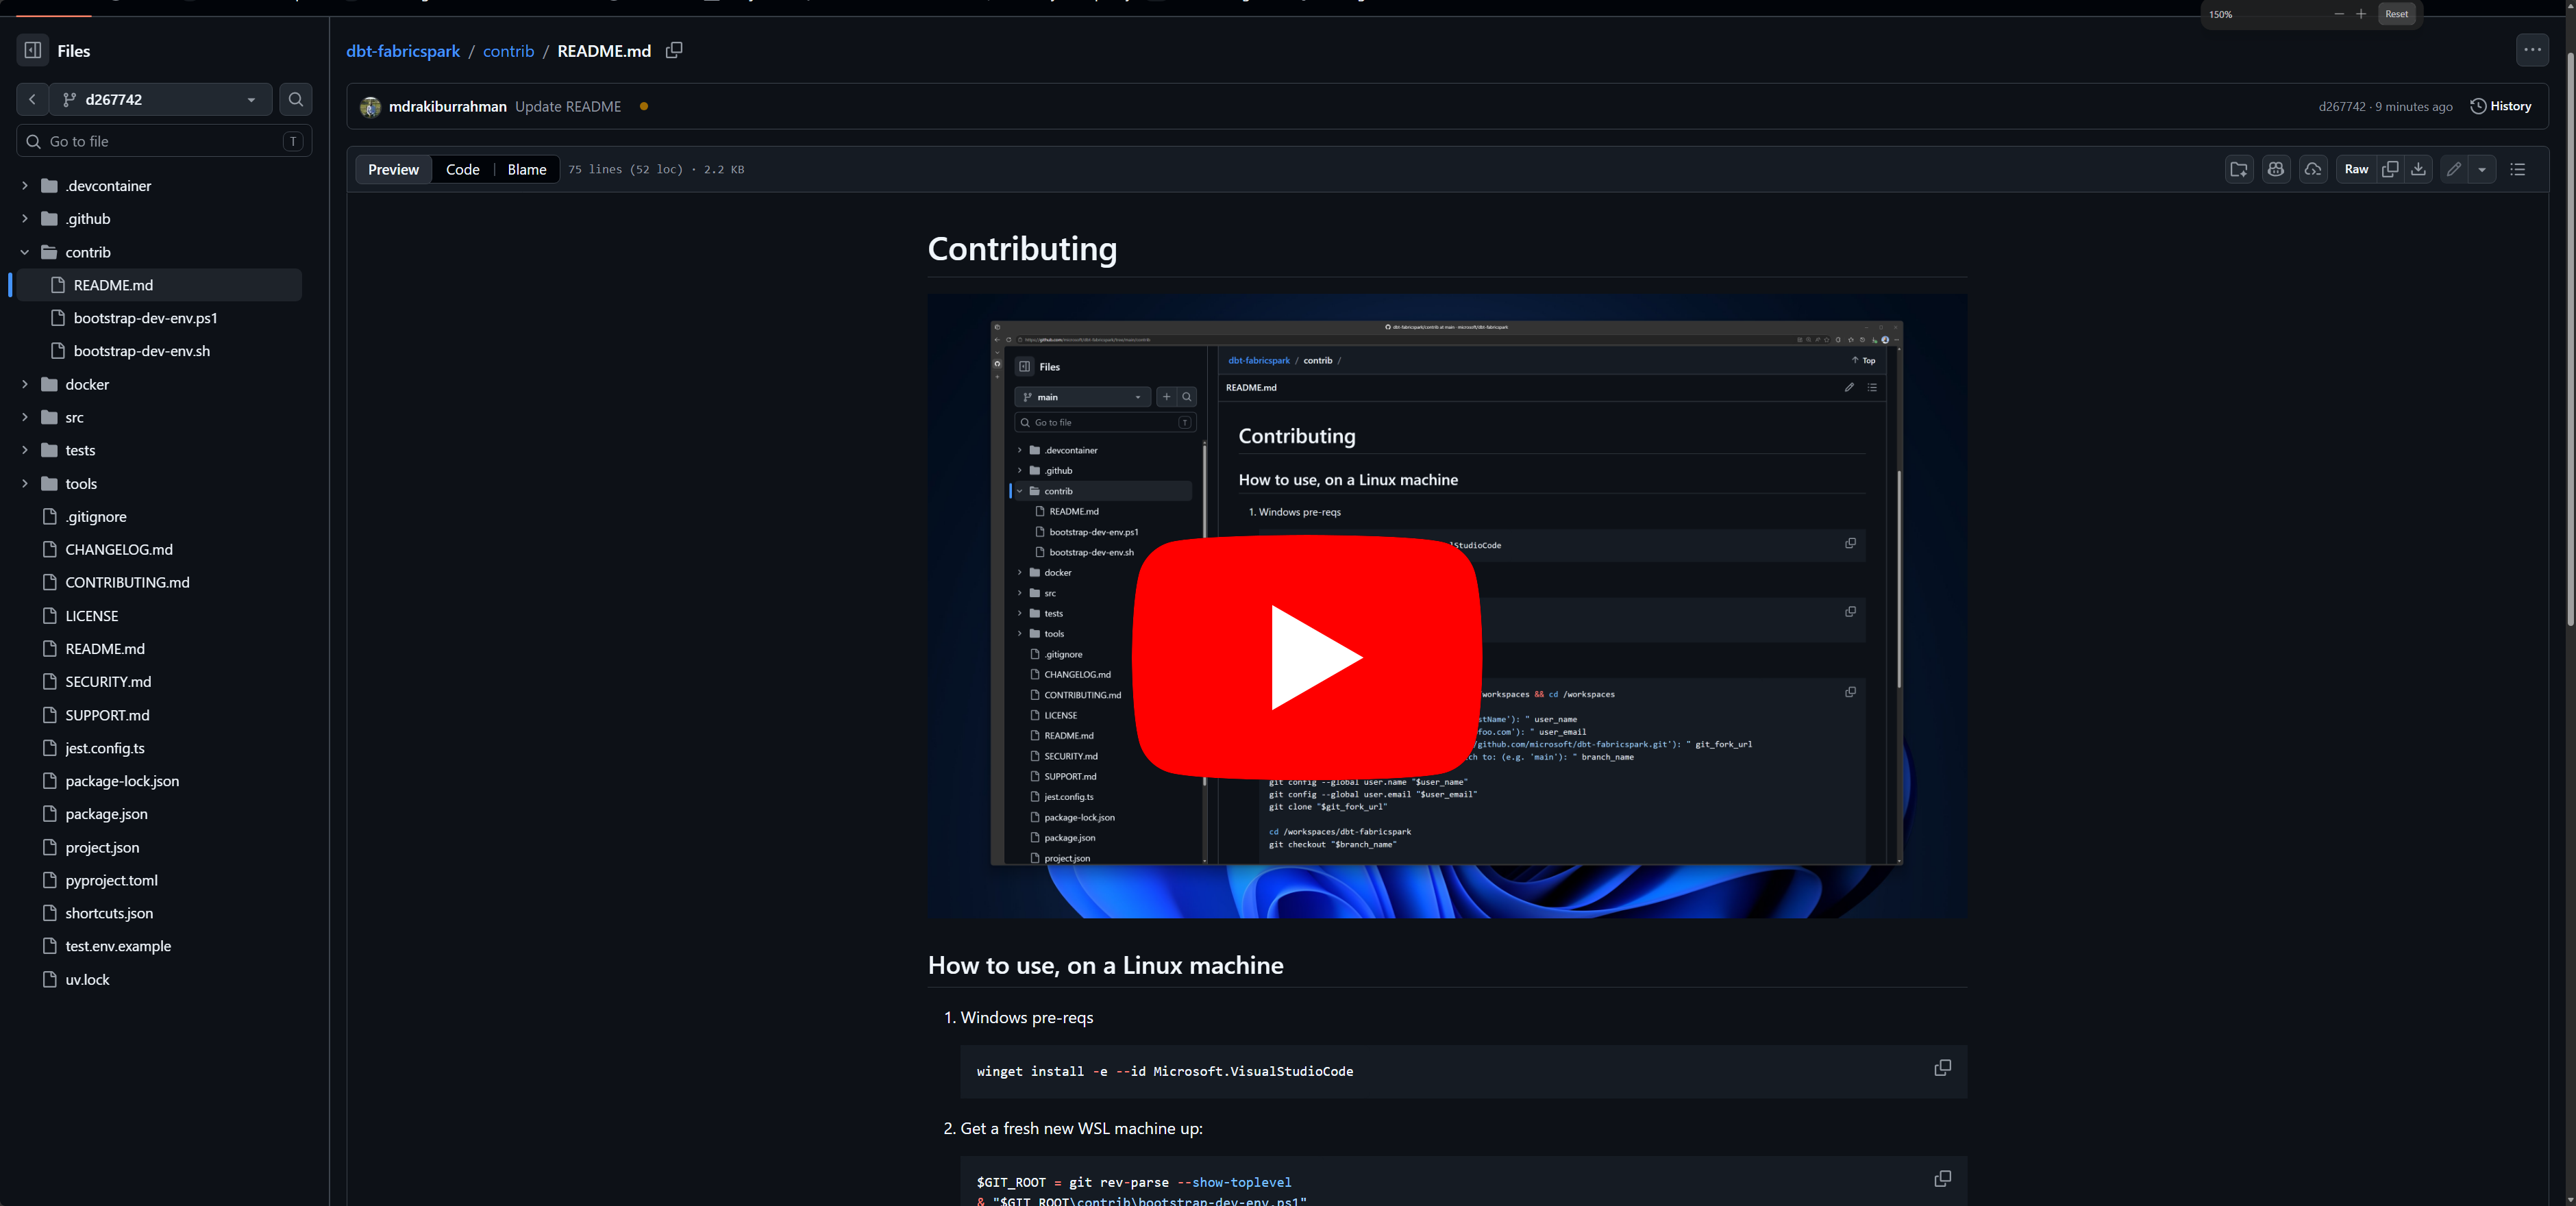Screen dimensions: 2576x1206
Task: Switch to the Preview tab
Action: click(393, 169)
